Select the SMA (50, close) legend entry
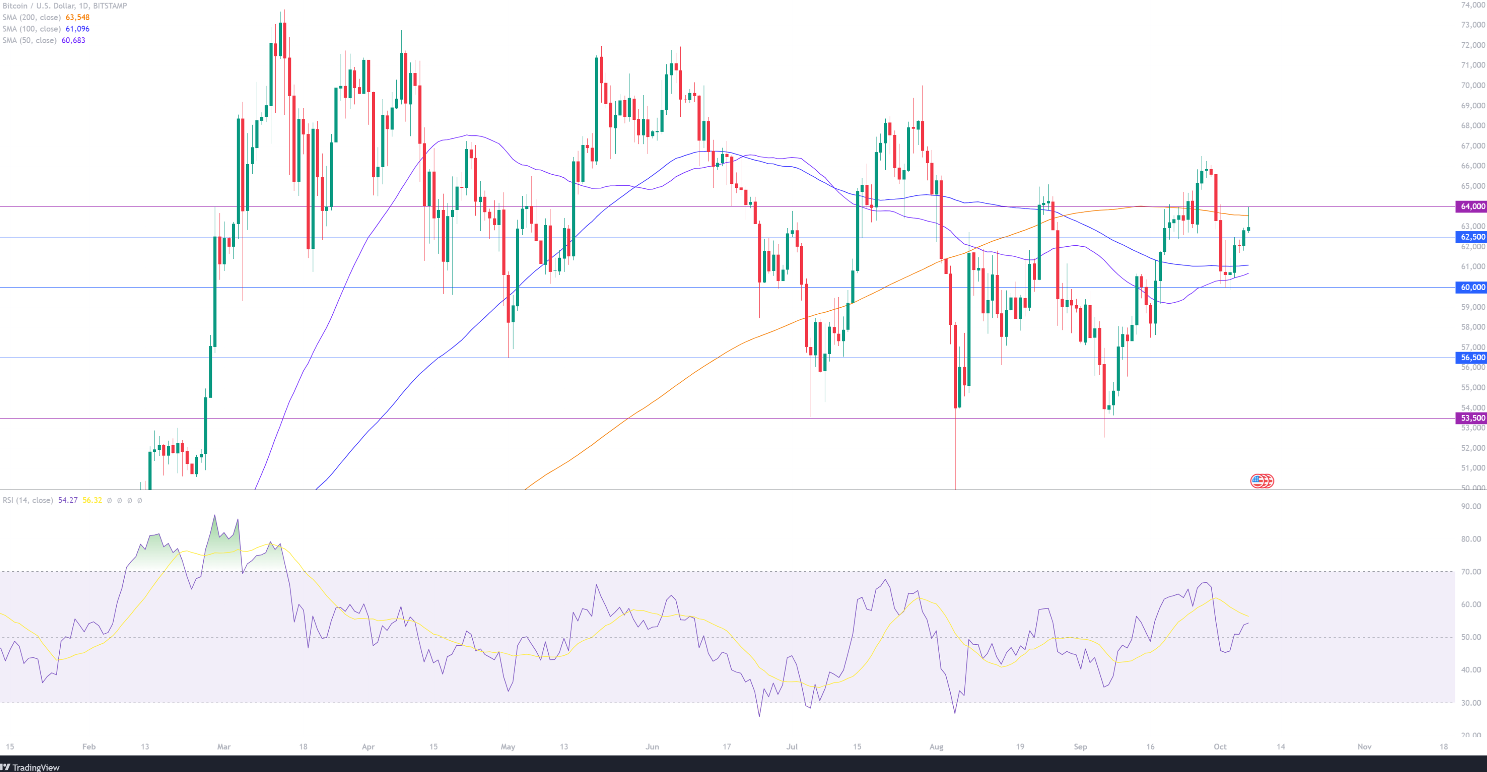 [x=29, y=40]
